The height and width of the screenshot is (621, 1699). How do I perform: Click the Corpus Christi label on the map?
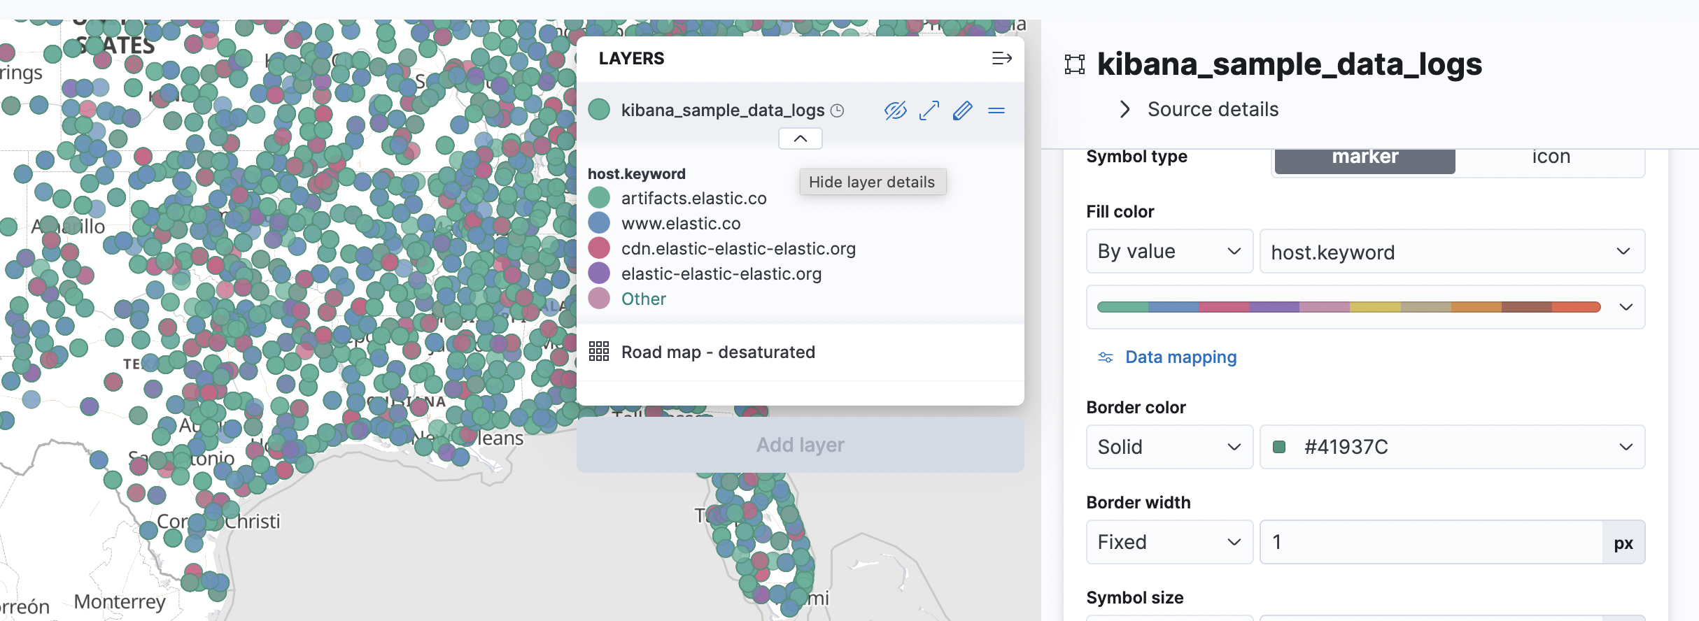tap(218, 521)
